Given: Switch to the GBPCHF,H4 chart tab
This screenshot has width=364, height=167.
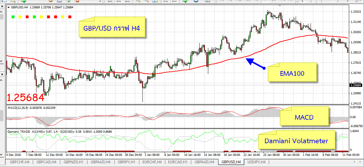Looking at the screenshot, I should click(x=19, y=162).
